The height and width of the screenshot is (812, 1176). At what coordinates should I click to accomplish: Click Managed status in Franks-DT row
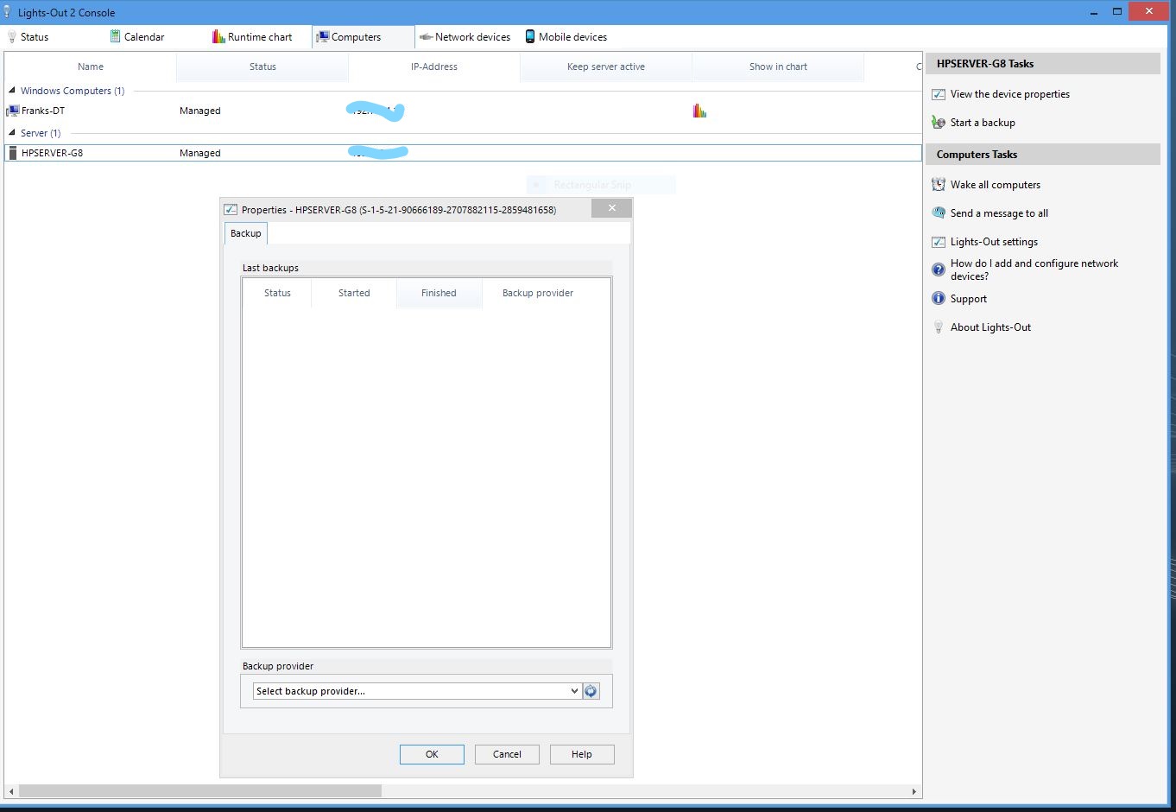pos(200,111)
